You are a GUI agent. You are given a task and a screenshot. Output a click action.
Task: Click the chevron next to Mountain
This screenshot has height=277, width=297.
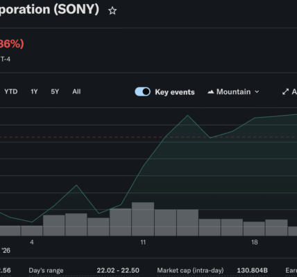pyautogui.click(x=257, y=92)
